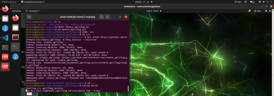Click the 'cd detect_apriltag_ws/' command line

tap(72, 30)
